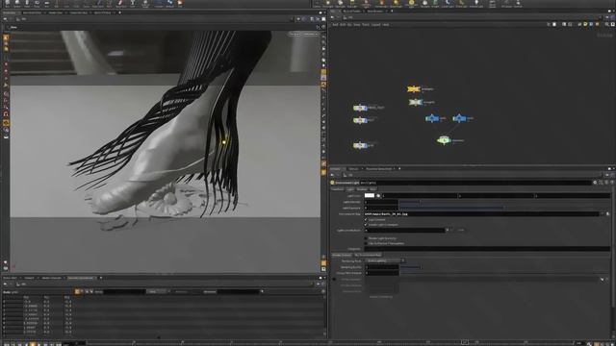
Task: Switch to the Misc parameter tab
Action: [x=372, y=189]
